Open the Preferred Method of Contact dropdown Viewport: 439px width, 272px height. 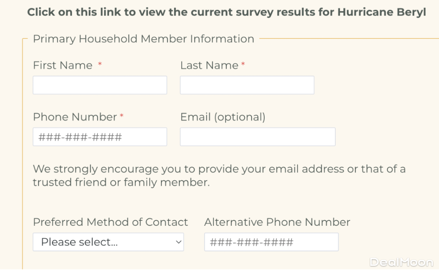tap(108, 242)
